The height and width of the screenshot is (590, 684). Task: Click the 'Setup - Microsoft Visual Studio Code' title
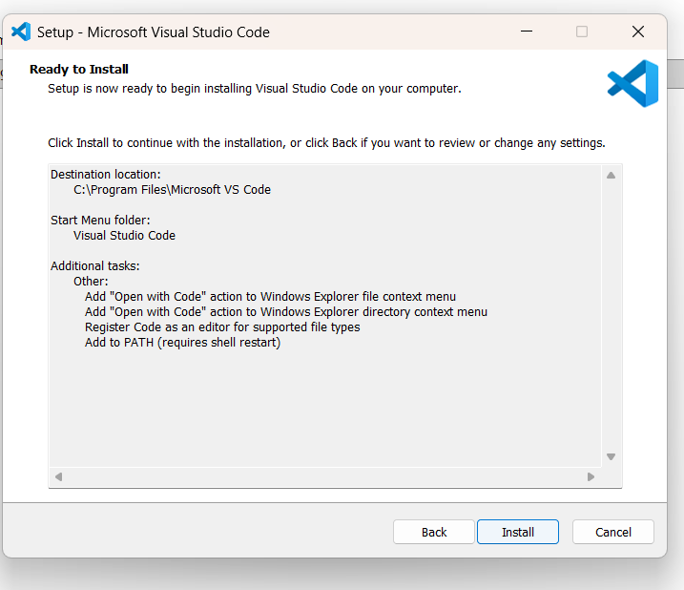(x=154, y=32)
